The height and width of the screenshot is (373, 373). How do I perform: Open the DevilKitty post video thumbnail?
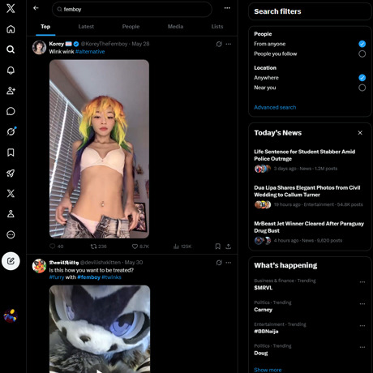click(100, 329)
